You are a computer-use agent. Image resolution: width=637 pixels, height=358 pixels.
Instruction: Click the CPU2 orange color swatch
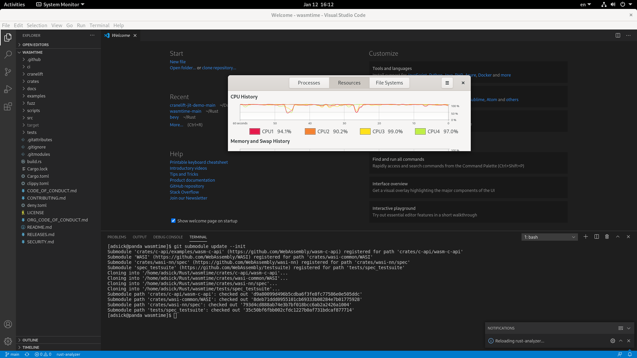[310, 132]
